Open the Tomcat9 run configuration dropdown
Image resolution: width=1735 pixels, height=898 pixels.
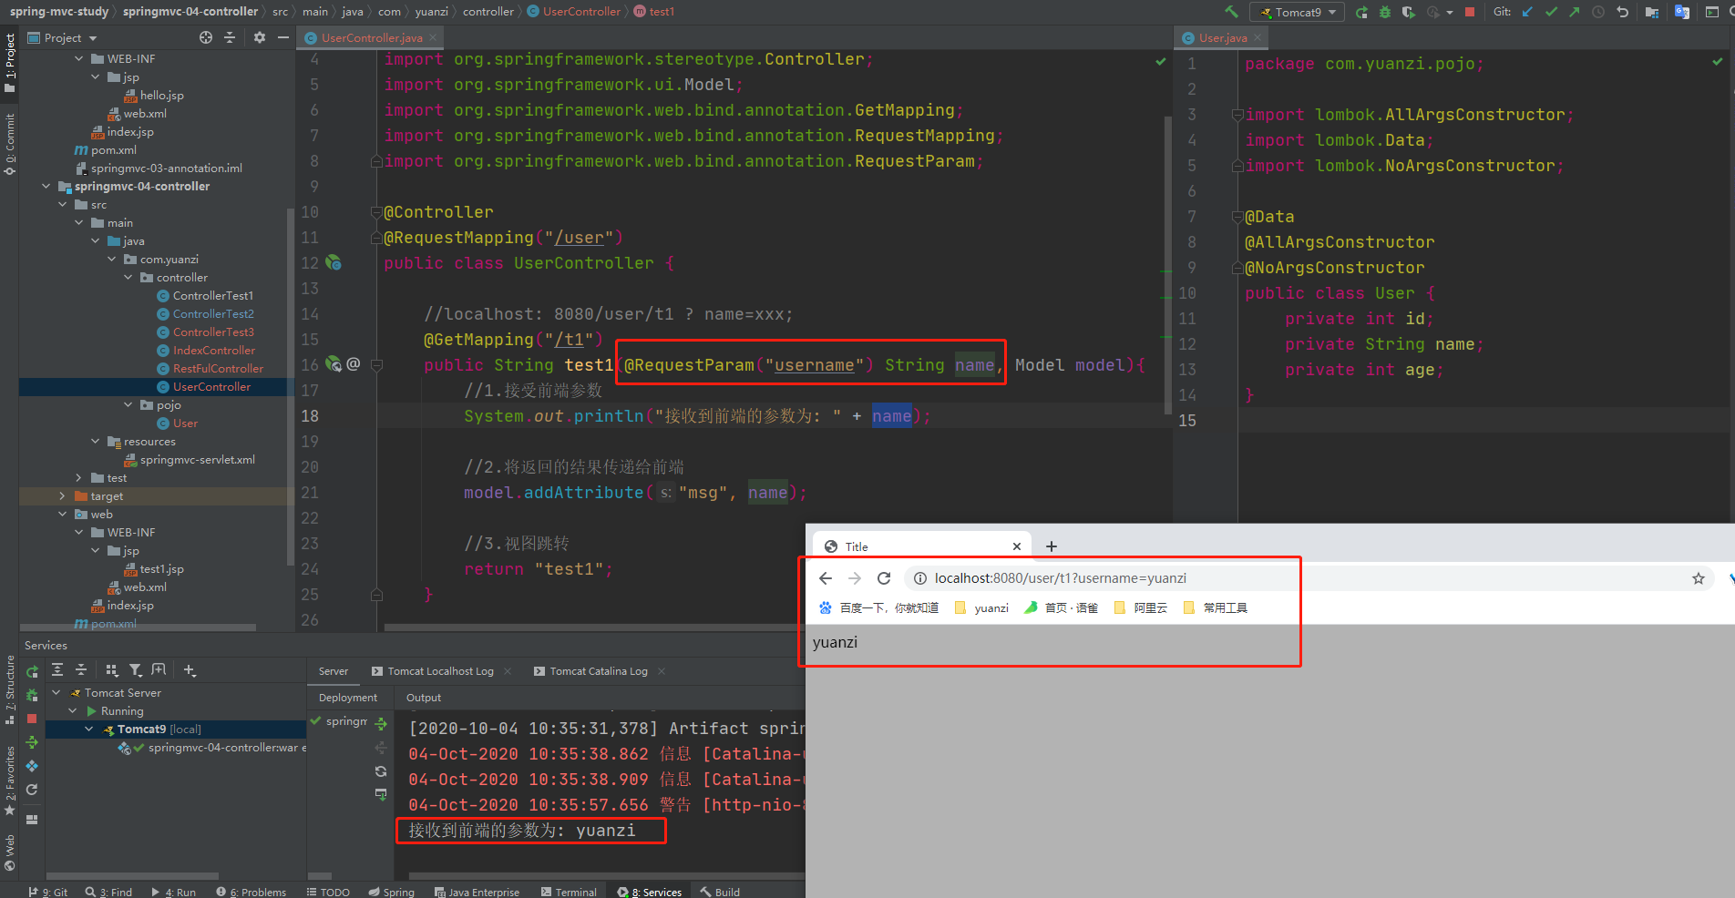coord(1298,12)
